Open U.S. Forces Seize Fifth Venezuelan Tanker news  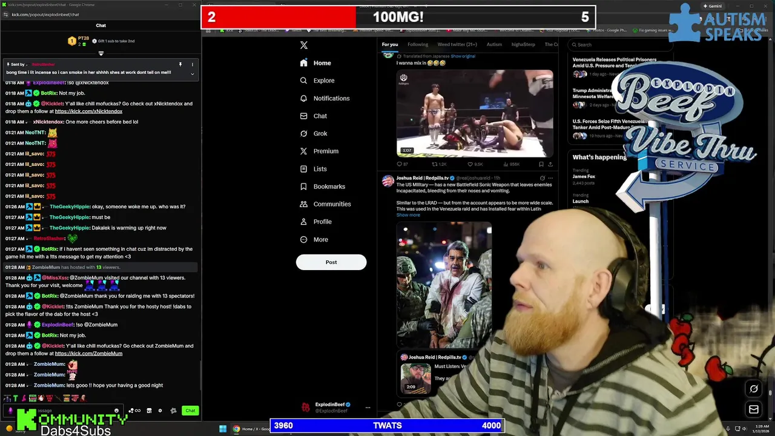pyautogui.click(x=612, y=124)
